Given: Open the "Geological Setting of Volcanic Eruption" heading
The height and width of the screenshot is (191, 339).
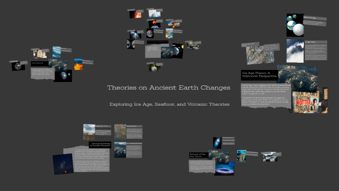Looking at the screenshot, I should (100, 145).
